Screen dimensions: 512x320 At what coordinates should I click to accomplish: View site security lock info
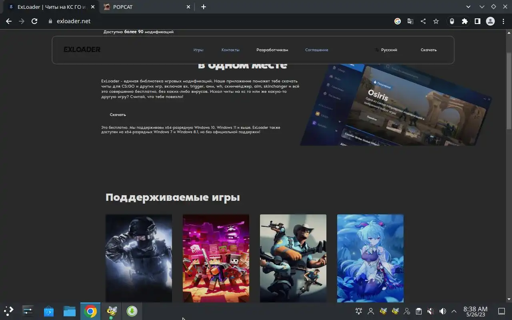tap(50, 21)
